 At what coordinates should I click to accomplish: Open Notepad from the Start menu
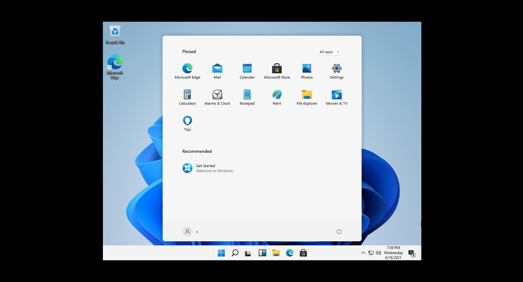click(247, 97)
